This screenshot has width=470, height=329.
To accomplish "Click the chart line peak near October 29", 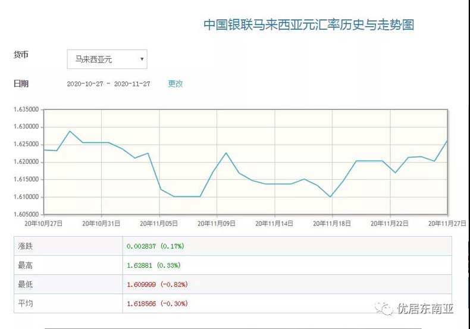I will pos(70,131).
